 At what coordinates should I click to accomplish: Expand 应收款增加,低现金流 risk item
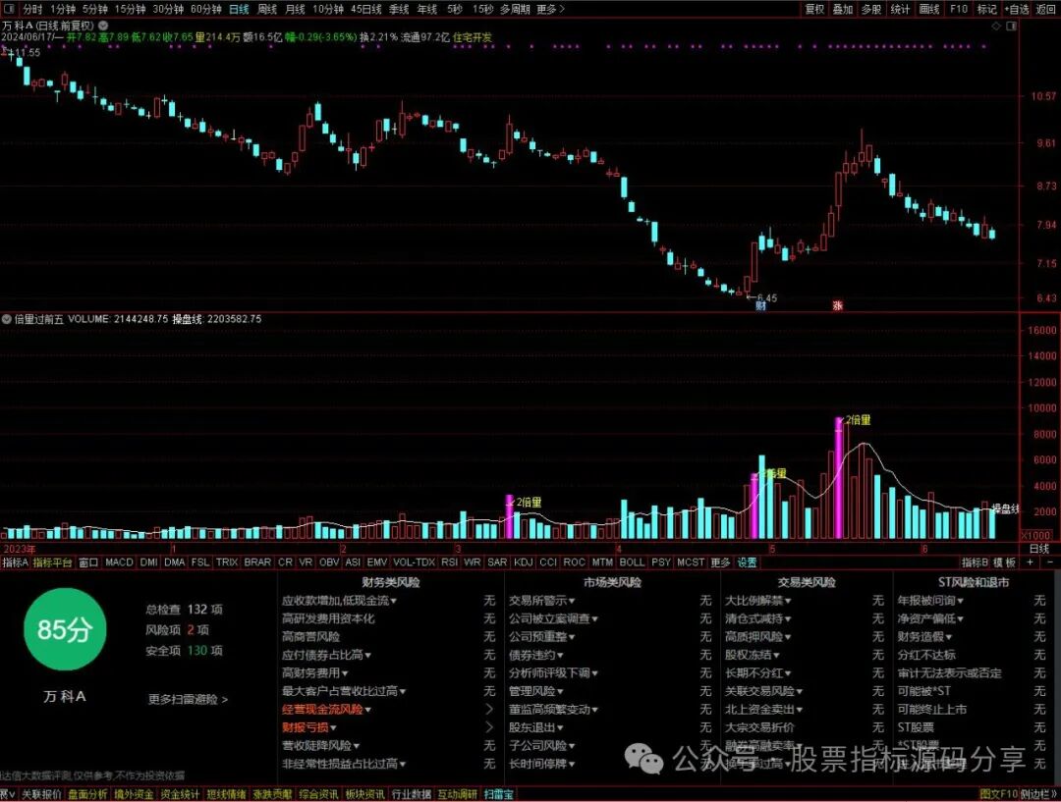point(340,601)
